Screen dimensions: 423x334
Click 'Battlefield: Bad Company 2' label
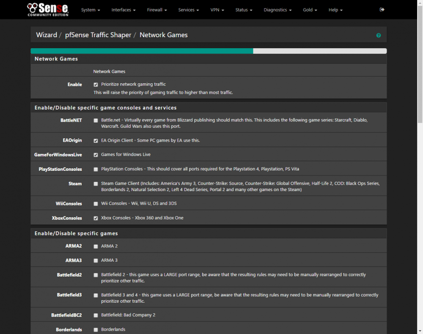128,315
